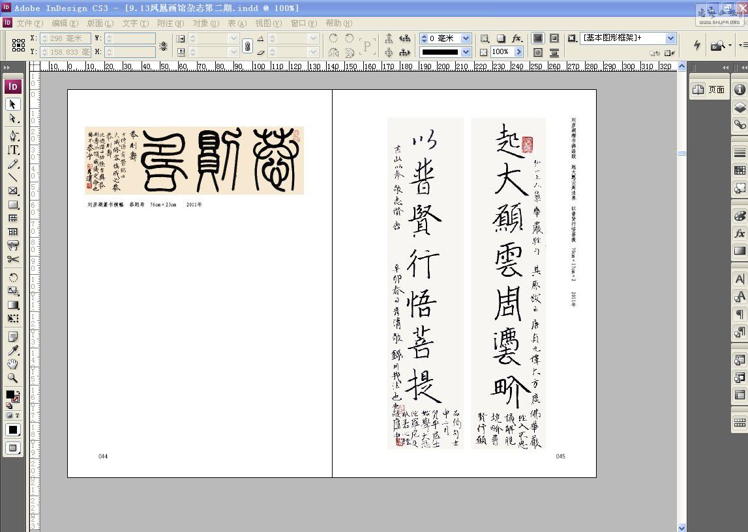
Task: Select the Rotate tool
Action: 13,277
